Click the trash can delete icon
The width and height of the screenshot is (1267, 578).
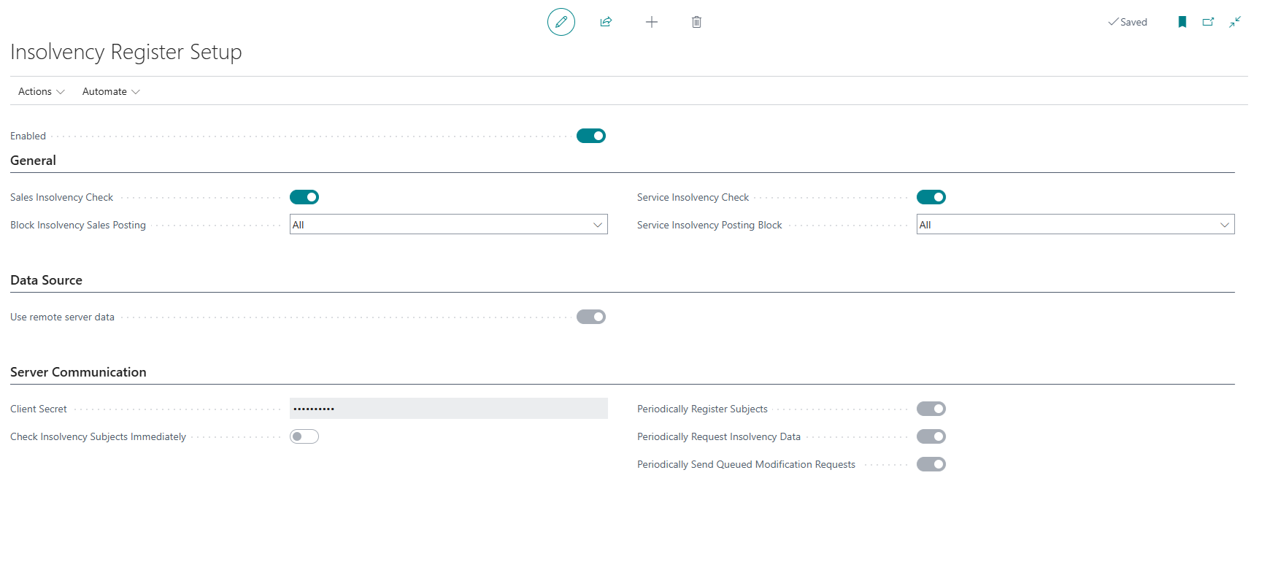[x=696, y=22]
